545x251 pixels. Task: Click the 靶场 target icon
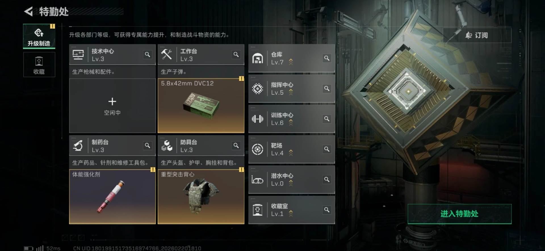point(257,149)
